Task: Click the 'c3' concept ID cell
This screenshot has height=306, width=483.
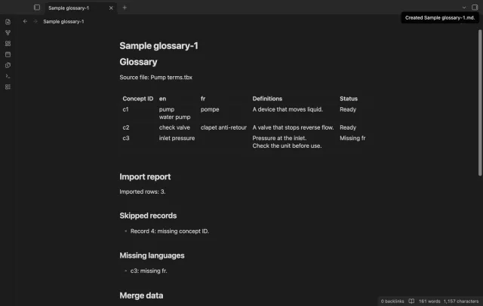Action: tap(126, 139)
